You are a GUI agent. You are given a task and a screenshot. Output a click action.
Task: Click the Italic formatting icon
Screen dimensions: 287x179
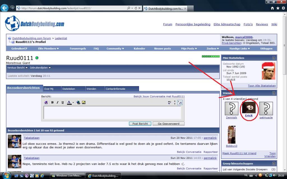pos(57,103)
